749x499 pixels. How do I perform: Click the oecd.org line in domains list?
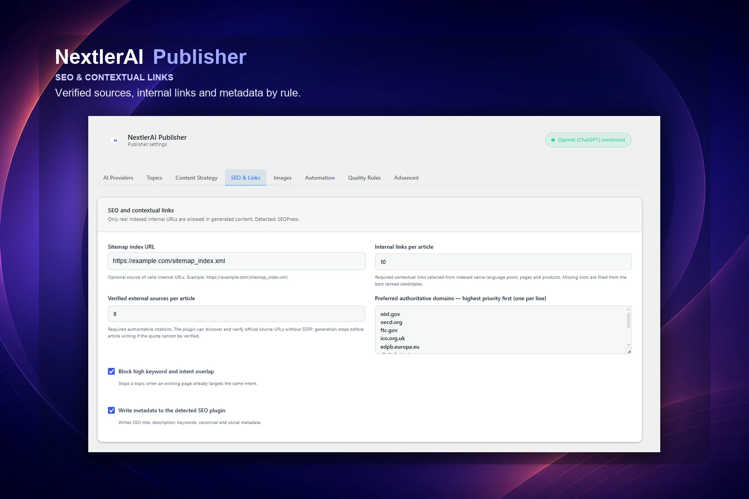(391, 322)
